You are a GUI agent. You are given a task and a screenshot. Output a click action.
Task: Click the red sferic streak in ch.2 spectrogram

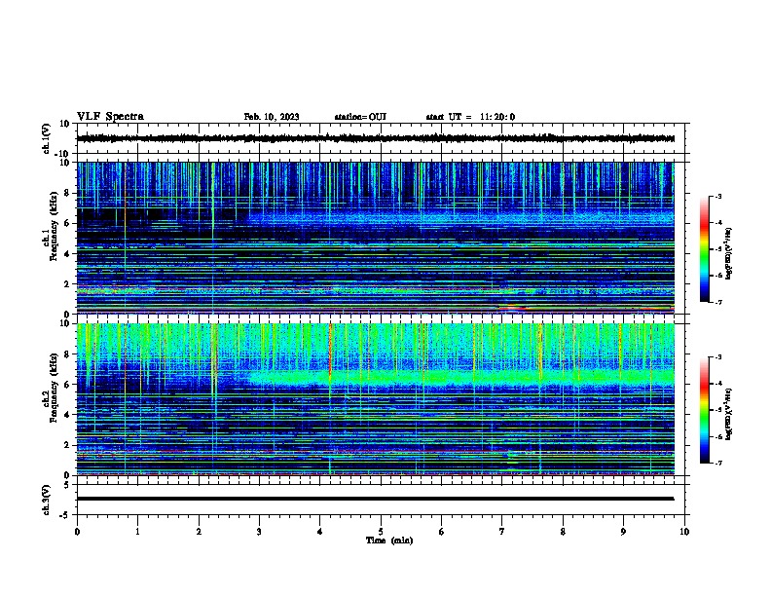click(x=330, y=354)
